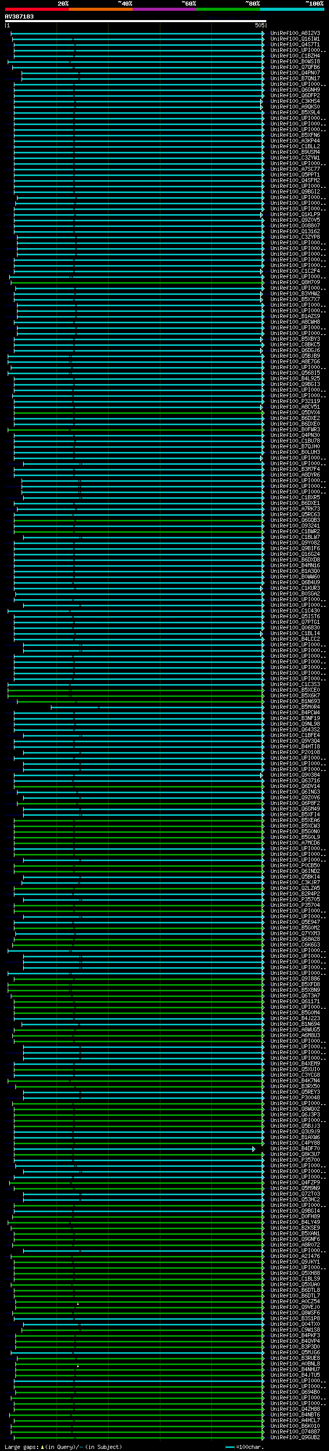The image size is (329, 1451).
Task: Click the UniRef100_Q5E947 hit name
Action: [295, 922]
